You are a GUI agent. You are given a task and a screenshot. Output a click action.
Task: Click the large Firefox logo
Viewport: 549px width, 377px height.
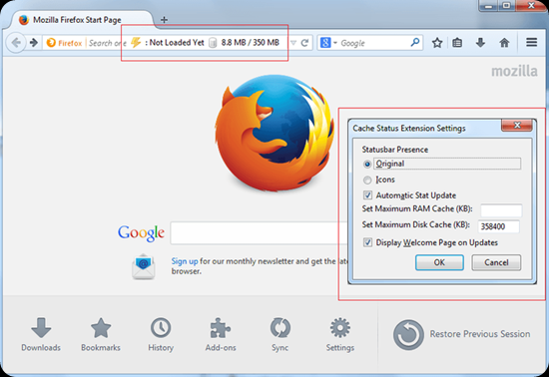[x=274, y=133]
